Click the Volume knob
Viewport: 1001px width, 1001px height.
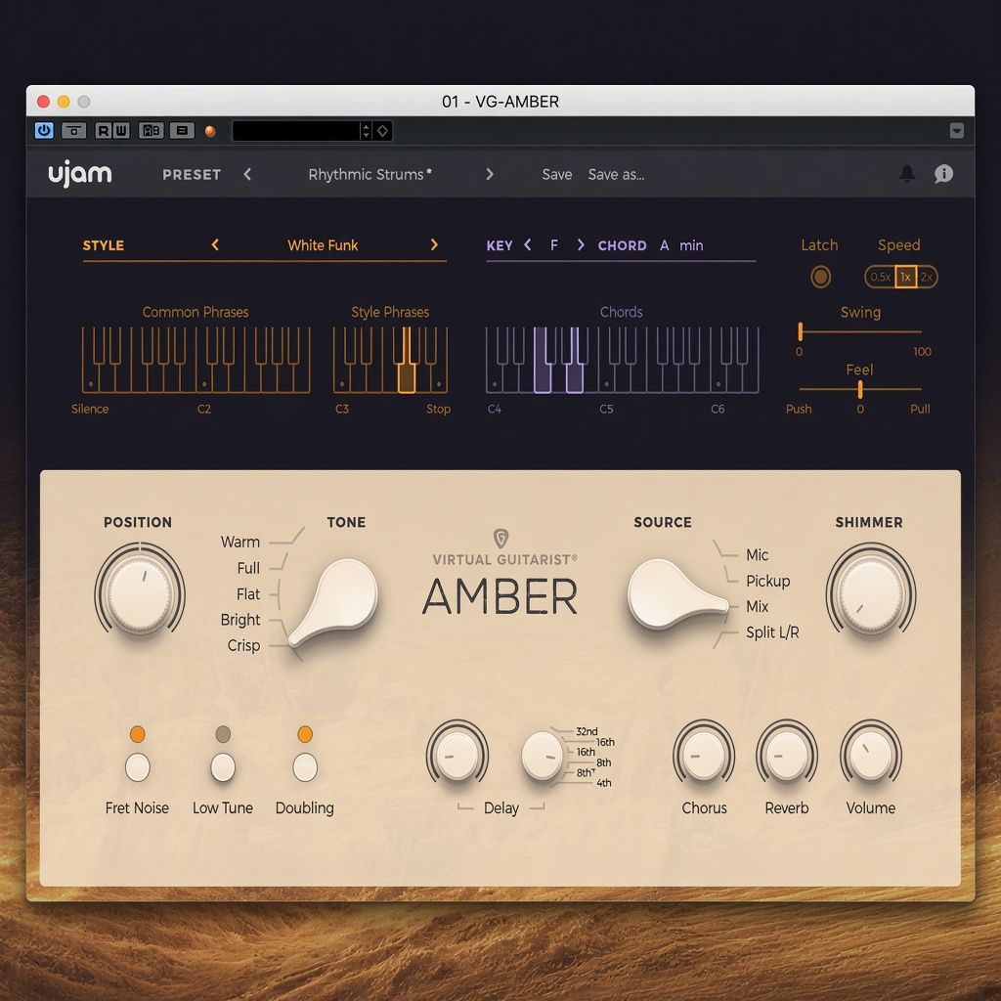(870, 755)
